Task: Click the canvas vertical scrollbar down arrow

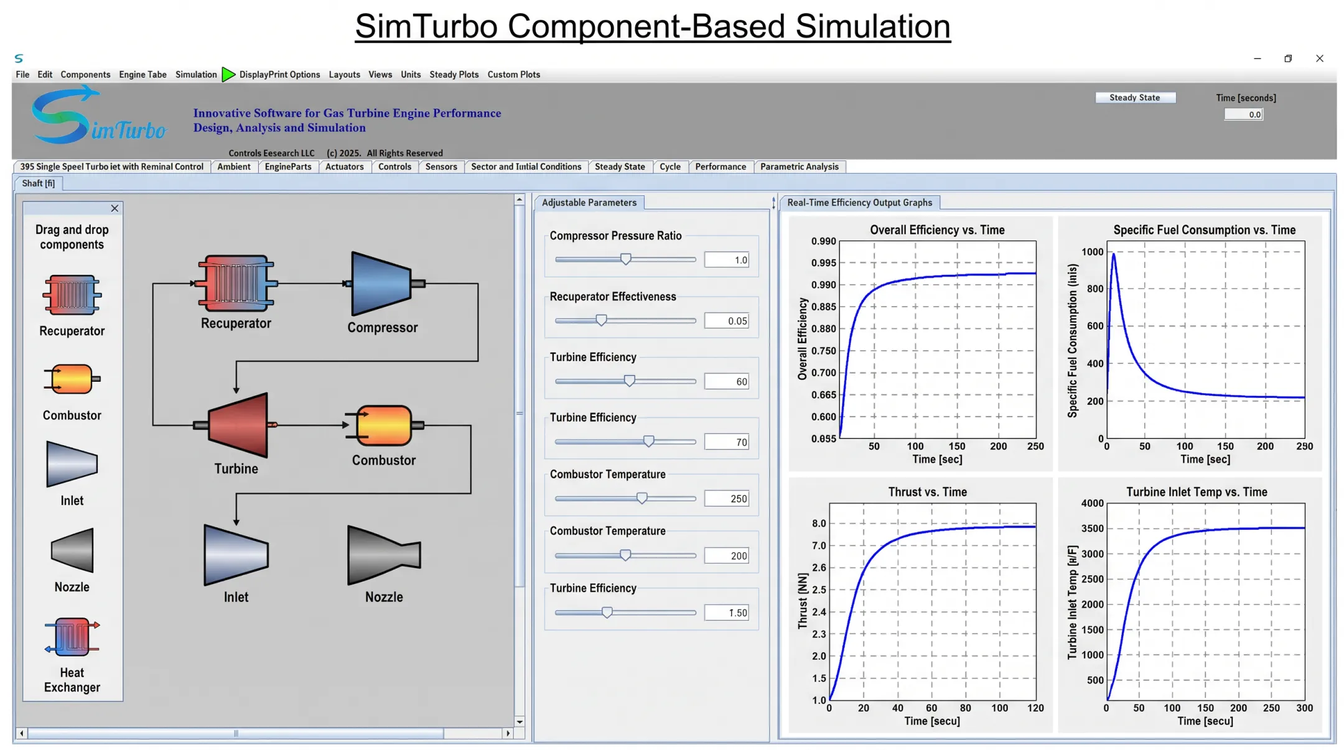Action: [520, 721]
